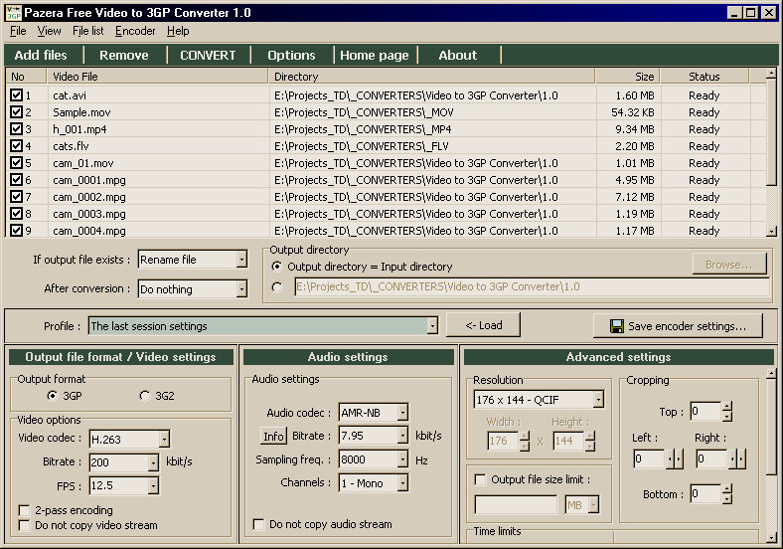Click Add files in the toolbar

(41, 55)
